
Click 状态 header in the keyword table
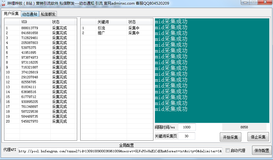click(139, 22)
